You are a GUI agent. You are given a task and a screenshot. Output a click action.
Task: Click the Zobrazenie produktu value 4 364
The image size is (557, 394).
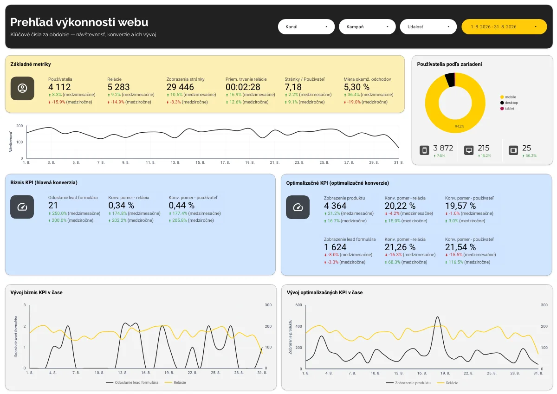pyautogui.click(x=335, y=206)
